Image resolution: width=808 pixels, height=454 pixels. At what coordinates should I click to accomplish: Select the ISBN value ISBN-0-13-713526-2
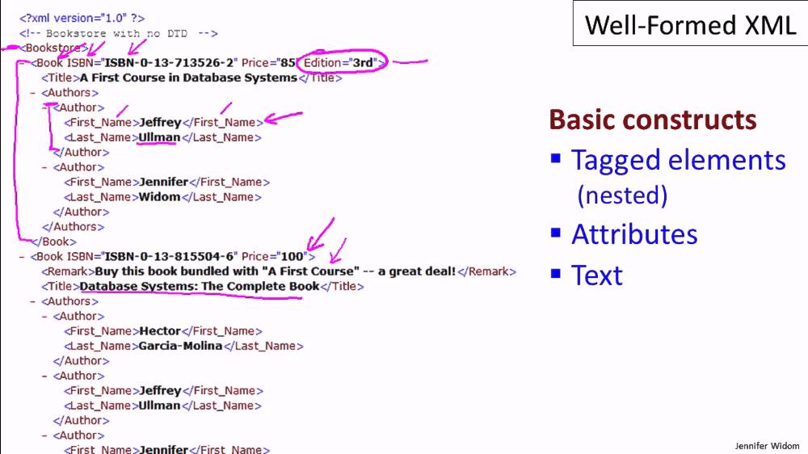[x=170, y=63]
